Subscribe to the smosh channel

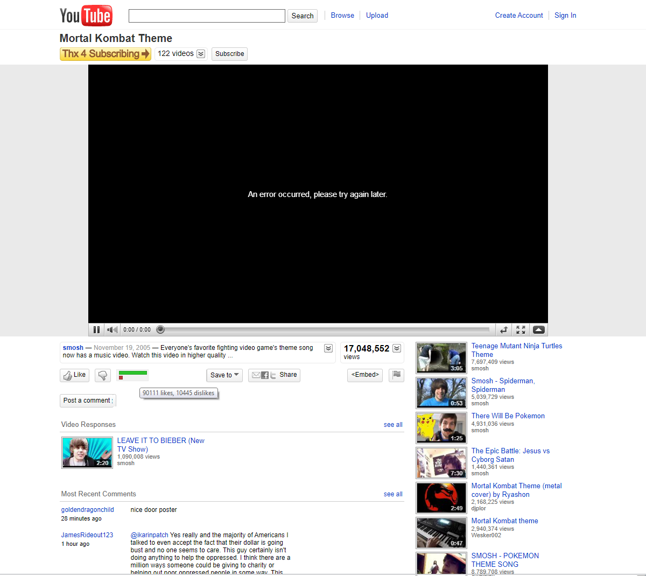tap(229, 54)
